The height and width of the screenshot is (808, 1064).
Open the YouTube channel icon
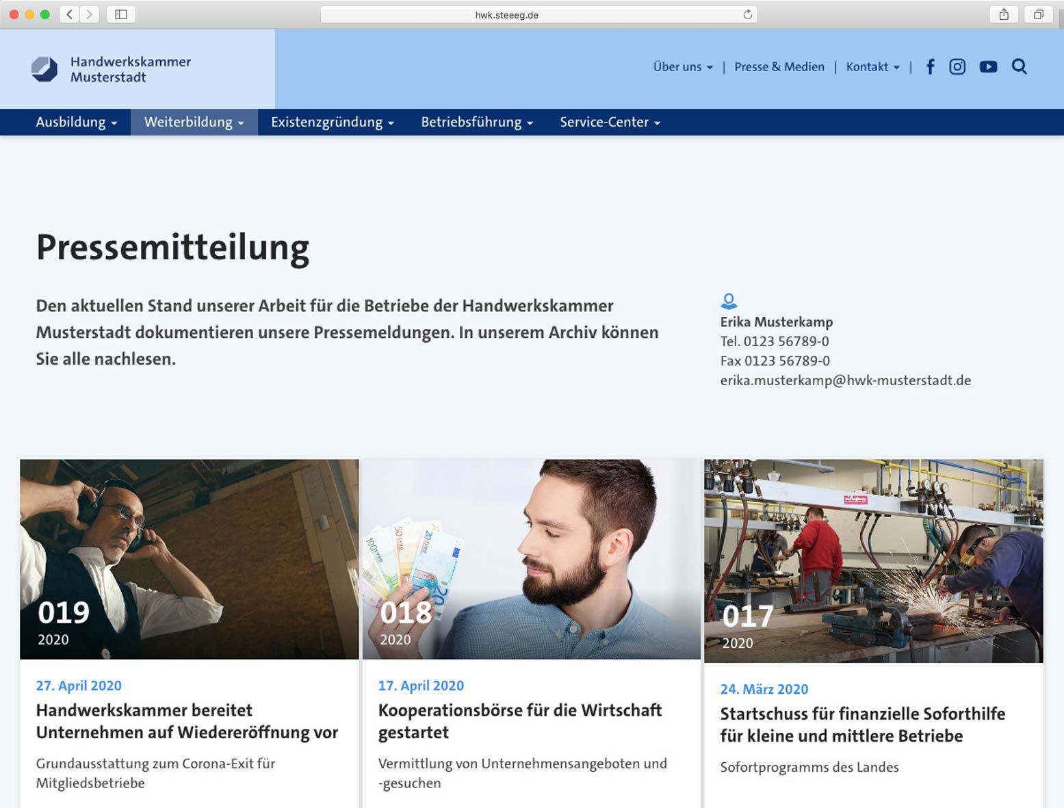coord(987,66)
